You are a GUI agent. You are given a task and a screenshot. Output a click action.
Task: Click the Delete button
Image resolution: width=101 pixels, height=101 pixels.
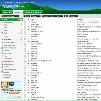click(27, 16)
